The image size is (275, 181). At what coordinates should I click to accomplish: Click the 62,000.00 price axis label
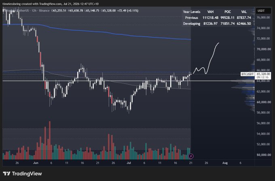click(x=263, y=92)
